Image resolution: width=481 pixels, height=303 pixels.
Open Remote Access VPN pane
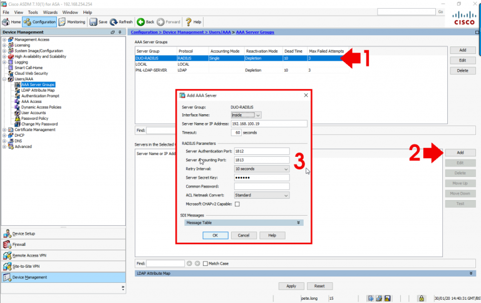click(63, 255)
